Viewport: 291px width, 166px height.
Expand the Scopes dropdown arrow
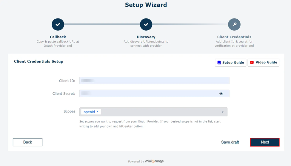(x=223, y=112)
